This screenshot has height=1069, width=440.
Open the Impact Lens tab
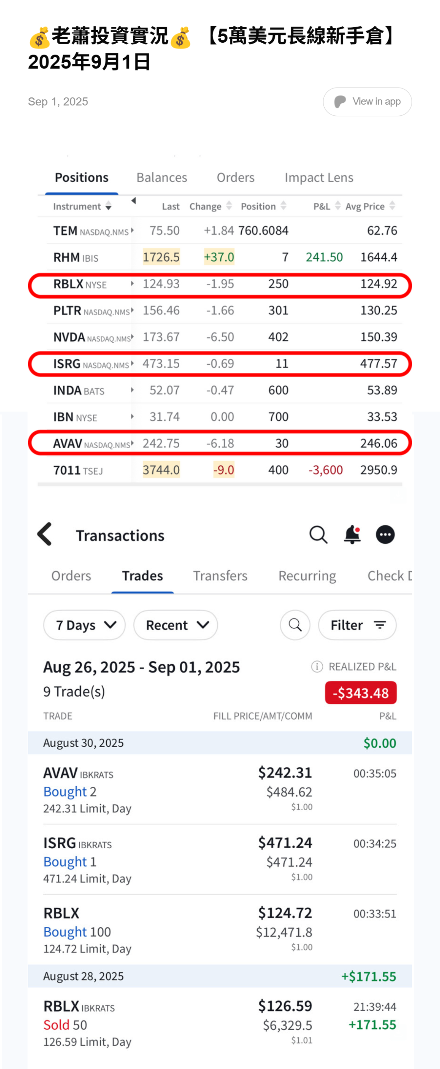click(x=318, y=178)
